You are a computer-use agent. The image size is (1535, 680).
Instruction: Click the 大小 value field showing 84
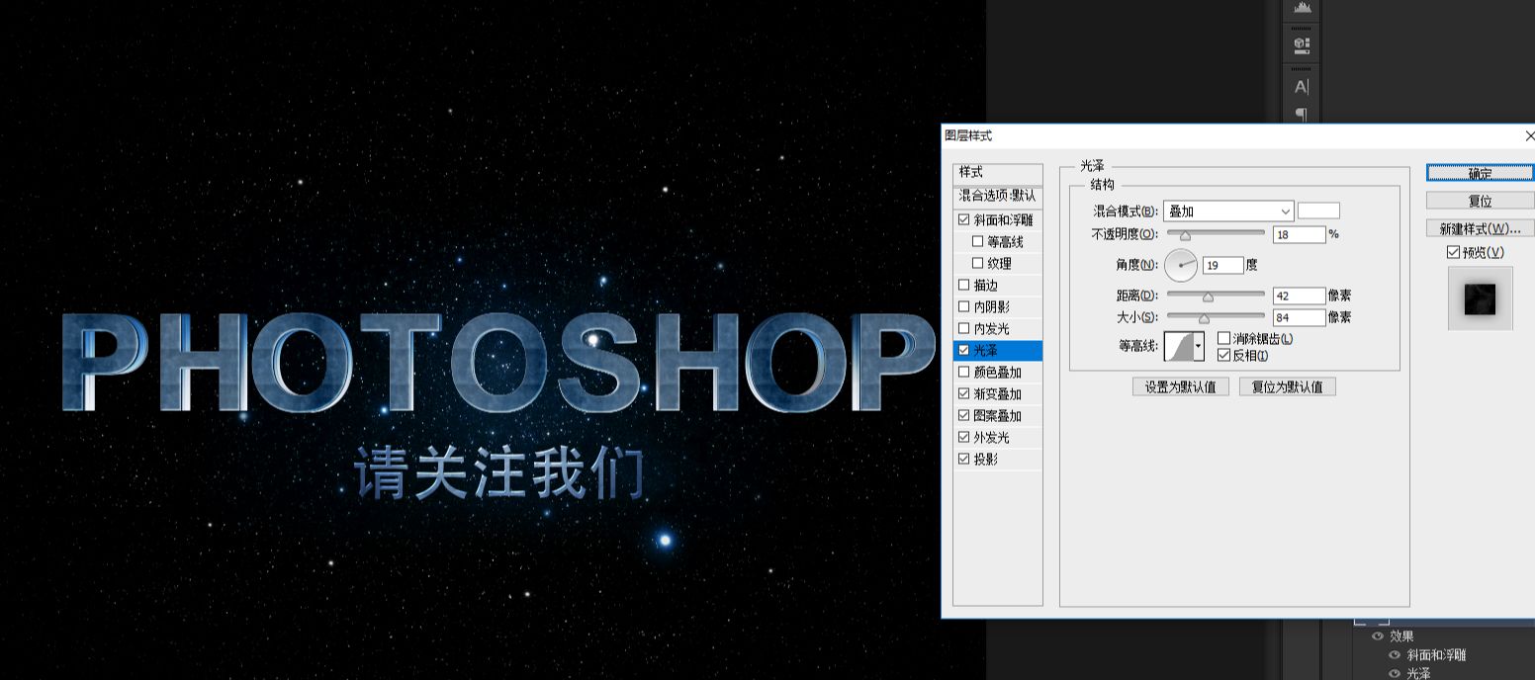click(x=1300, y=317)
